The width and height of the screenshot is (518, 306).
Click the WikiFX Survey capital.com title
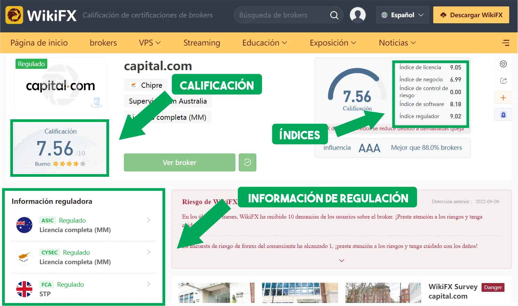pyautogui.click(x=453, y=291)
